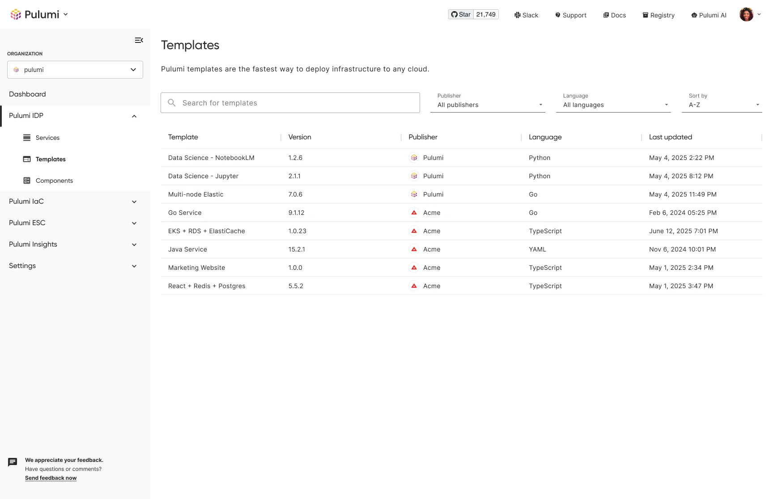Click version 7.0.6 cell
Viewport: 773px width, 499px height.
click(295, 194)
